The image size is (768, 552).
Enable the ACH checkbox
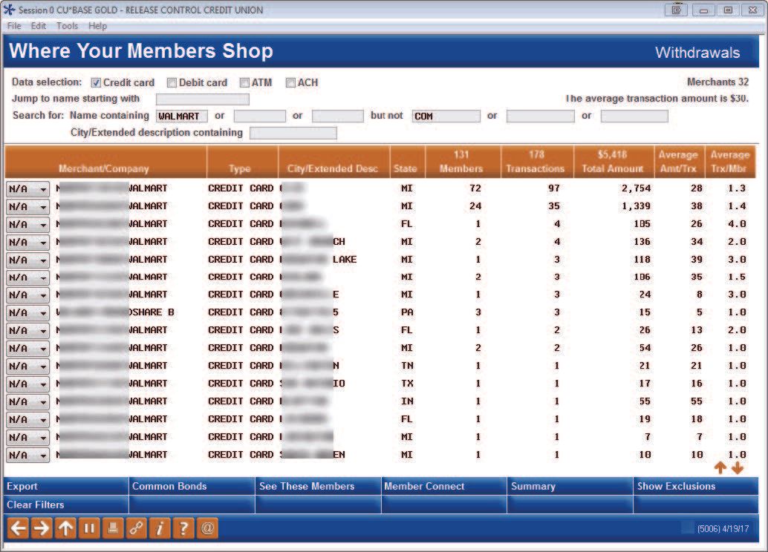pyautogui.click(x=290, y=82)
